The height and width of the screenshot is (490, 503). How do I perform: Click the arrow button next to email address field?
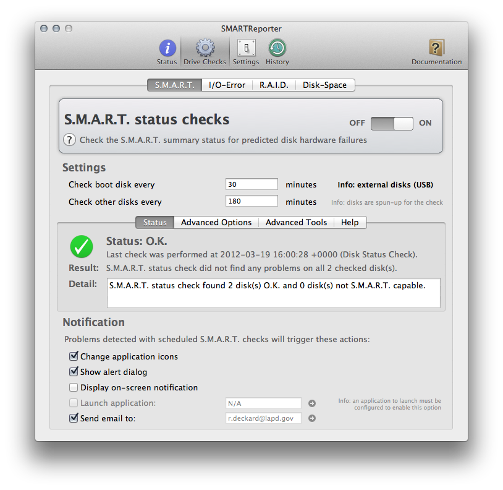tap(312, 418)
